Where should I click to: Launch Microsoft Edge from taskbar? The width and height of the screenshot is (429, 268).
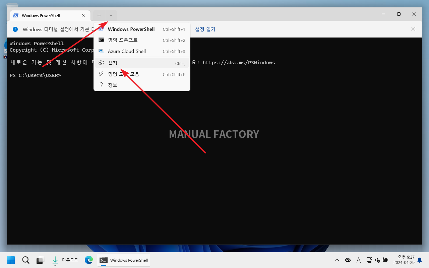[88, 260]
